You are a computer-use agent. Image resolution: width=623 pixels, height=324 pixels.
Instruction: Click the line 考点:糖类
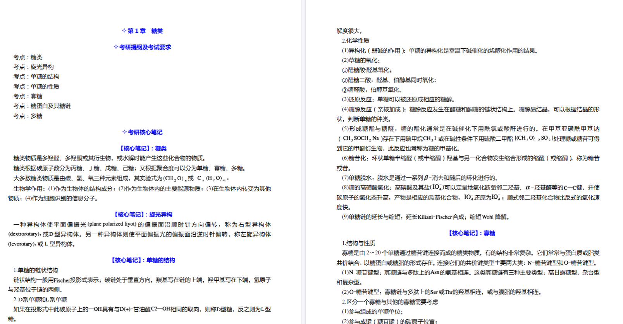tap(28, 57)
